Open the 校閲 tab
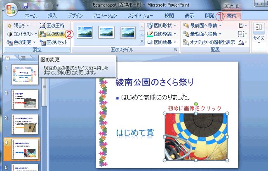The image size is (268, 171). (x=169, y=16)
